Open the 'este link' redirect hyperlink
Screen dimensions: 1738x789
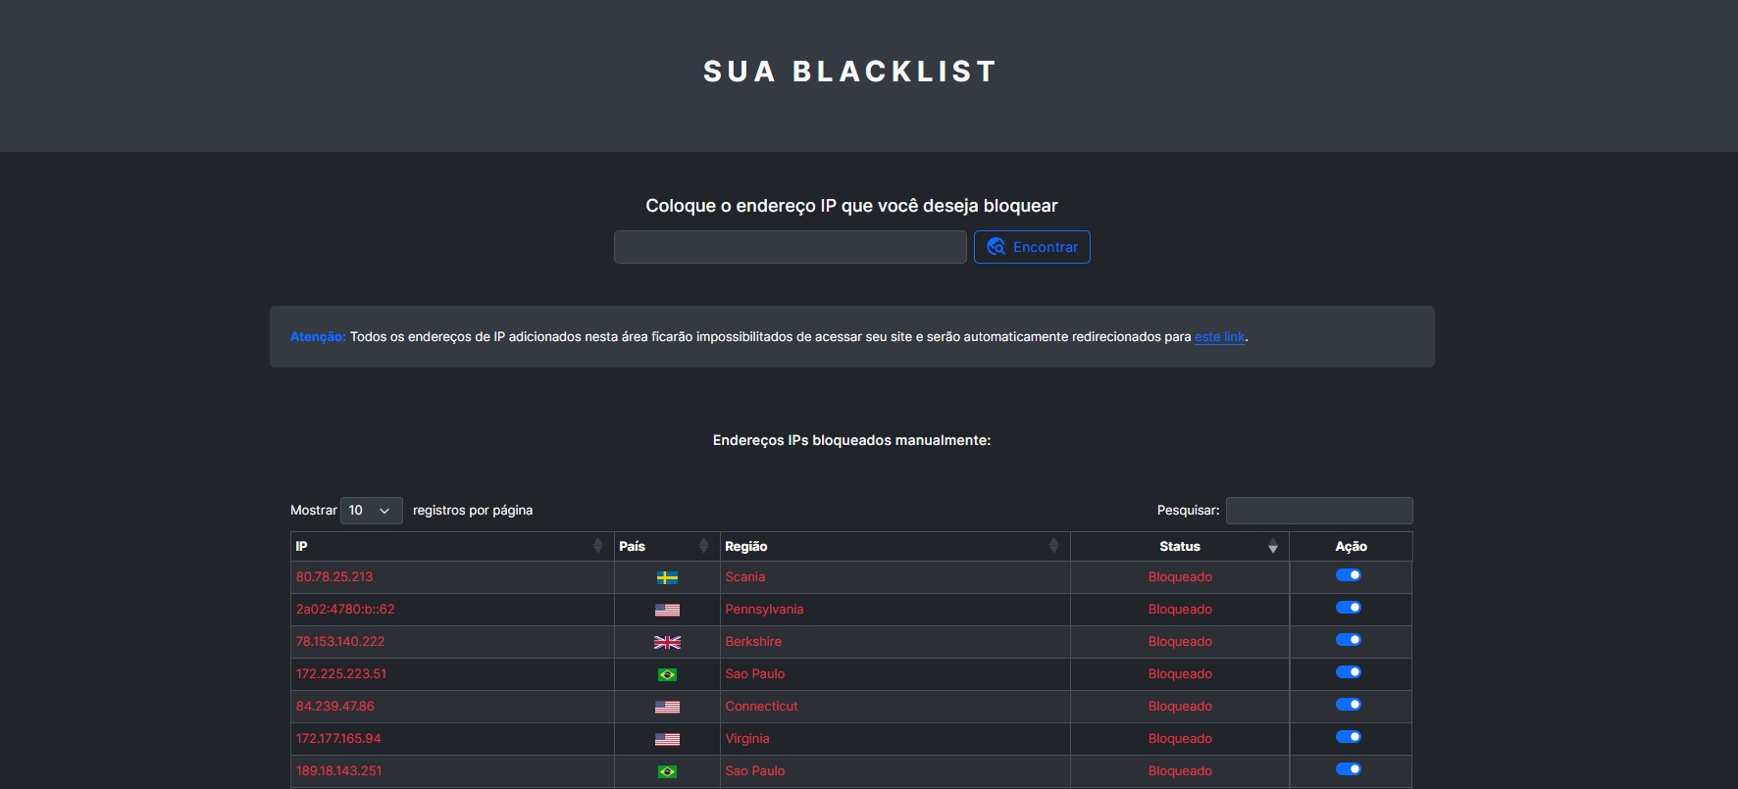[1219, 337]
